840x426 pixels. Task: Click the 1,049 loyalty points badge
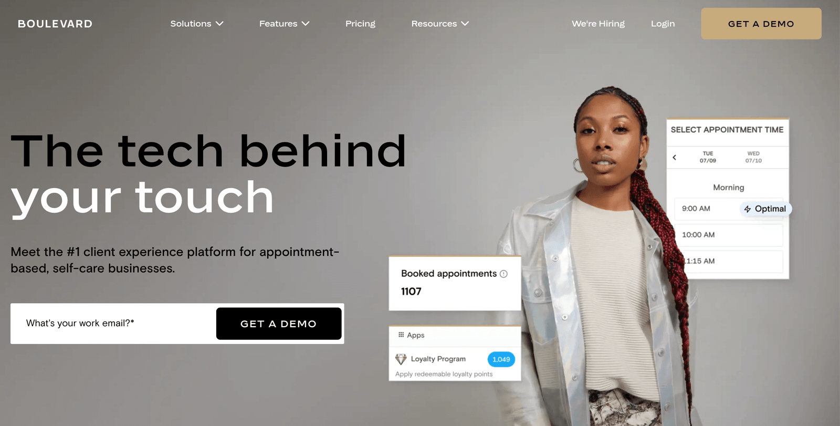point(501,359)
